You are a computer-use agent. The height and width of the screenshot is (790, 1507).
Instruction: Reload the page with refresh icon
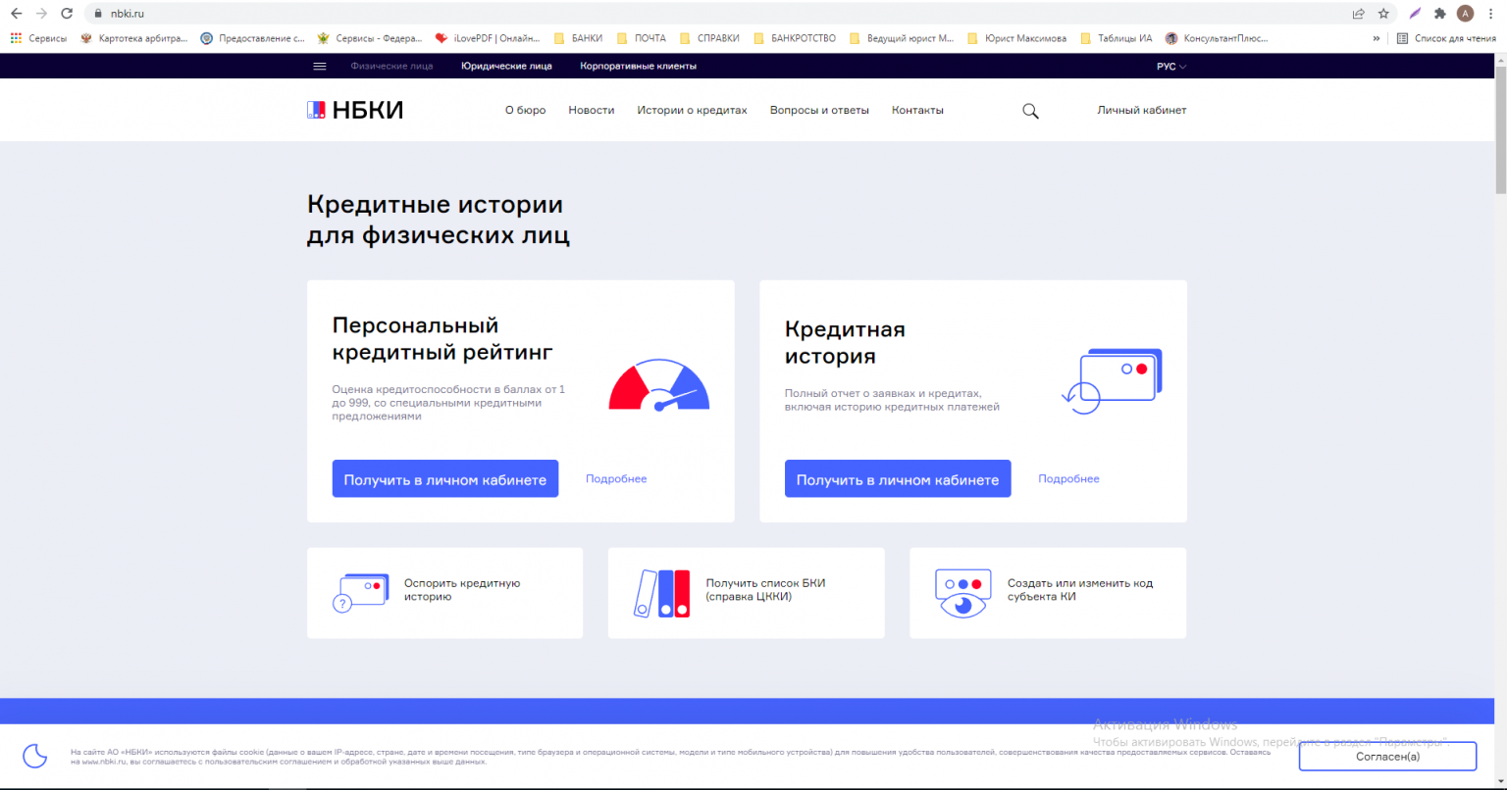click(x=67, y=14)
